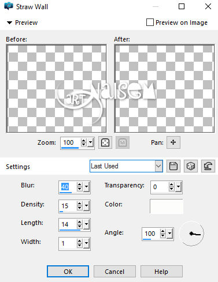Save preset with the floppy disk icon
The height and width of the screenshot is (282, 218).
coord(173,166)
